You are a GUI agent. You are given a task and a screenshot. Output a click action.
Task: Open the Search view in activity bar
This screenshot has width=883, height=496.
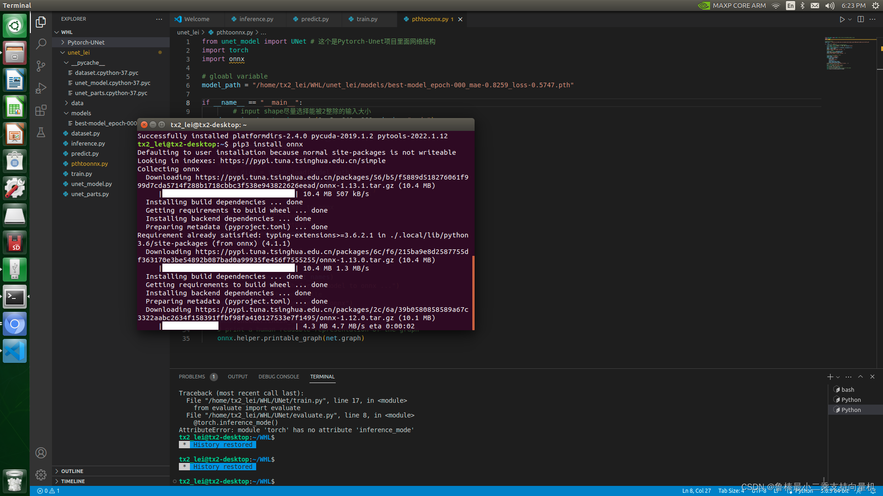[x=41, y=44]
